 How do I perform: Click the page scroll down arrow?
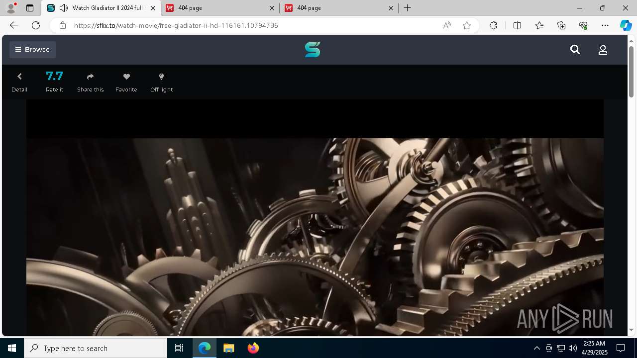tap(632, 330)
